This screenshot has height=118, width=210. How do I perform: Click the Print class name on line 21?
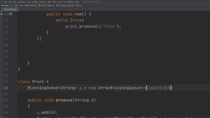[x=38, y=82]
